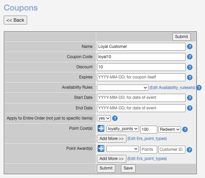This screenshot has height=178, width=205.
Task: Click into the Expires date field
Action: tap(141, 77)
